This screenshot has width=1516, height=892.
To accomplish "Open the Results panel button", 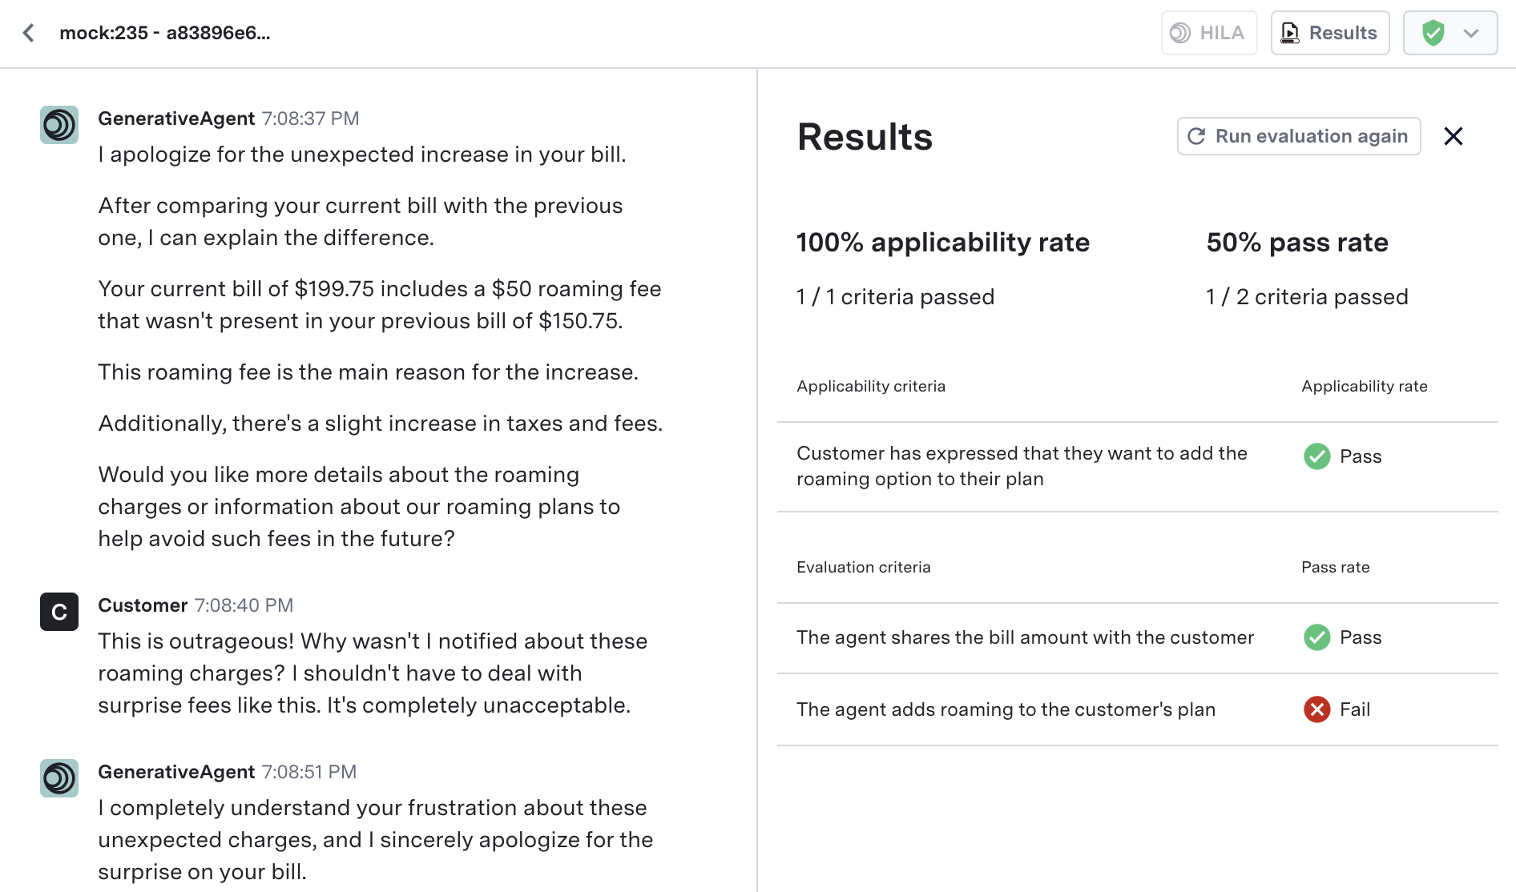I will point(1329,33).
